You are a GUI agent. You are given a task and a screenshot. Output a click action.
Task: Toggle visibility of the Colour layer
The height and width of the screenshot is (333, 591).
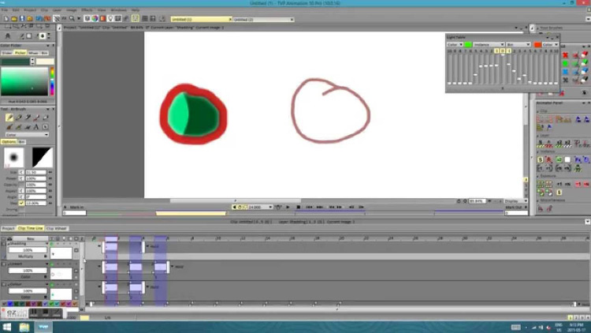tap(52, 285)
